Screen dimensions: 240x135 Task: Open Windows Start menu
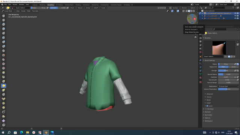point(3,132)
